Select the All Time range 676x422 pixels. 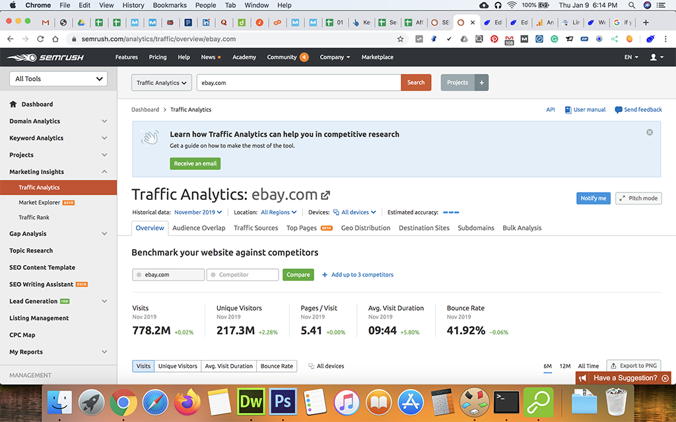(x=588, y=366)
